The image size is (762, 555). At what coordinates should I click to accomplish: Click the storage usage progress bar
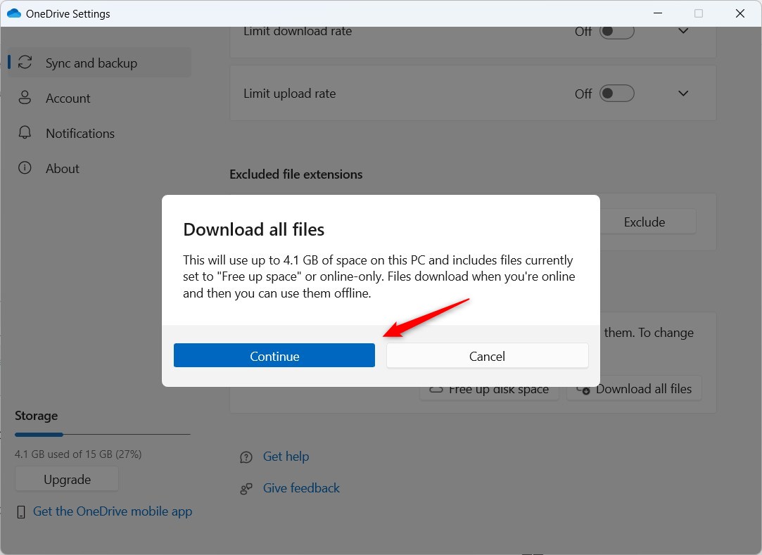[x=102, y=434]
